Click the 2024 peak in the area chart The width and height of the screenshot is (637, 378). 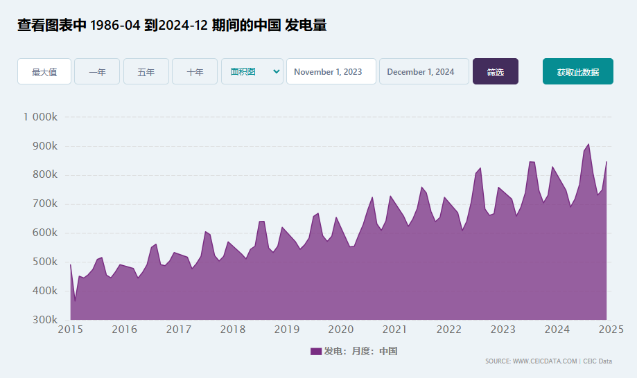588,145
